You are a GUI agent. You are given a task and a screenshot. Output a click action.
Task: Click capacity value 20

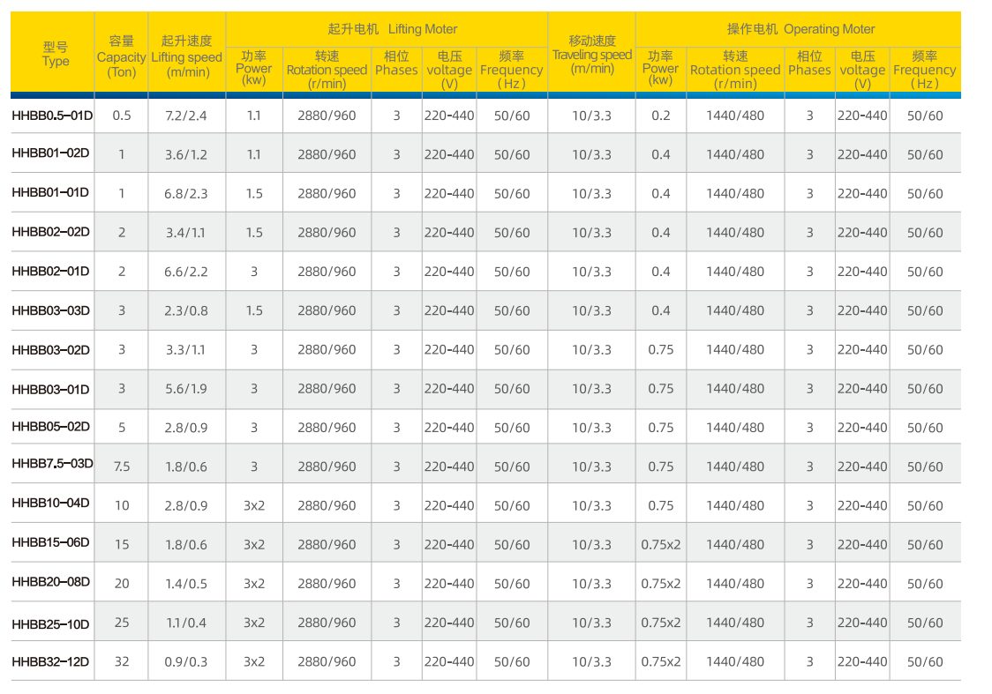point(122,584)
